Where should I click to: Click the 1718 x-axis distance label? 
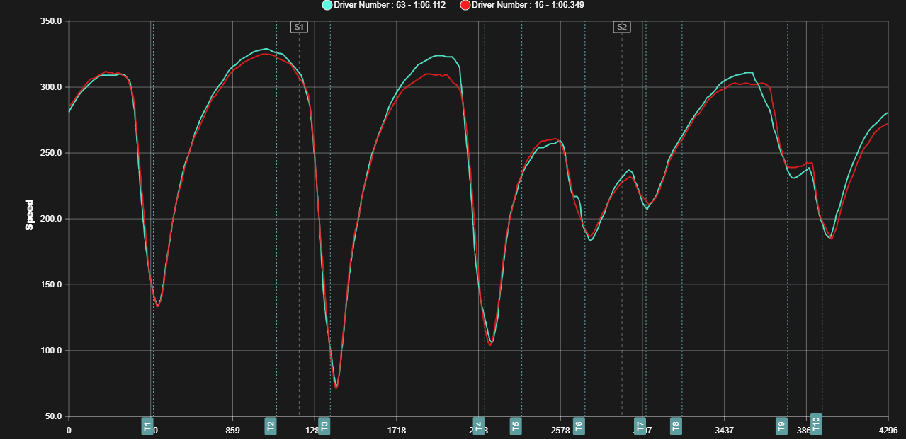tap(397, 430)
